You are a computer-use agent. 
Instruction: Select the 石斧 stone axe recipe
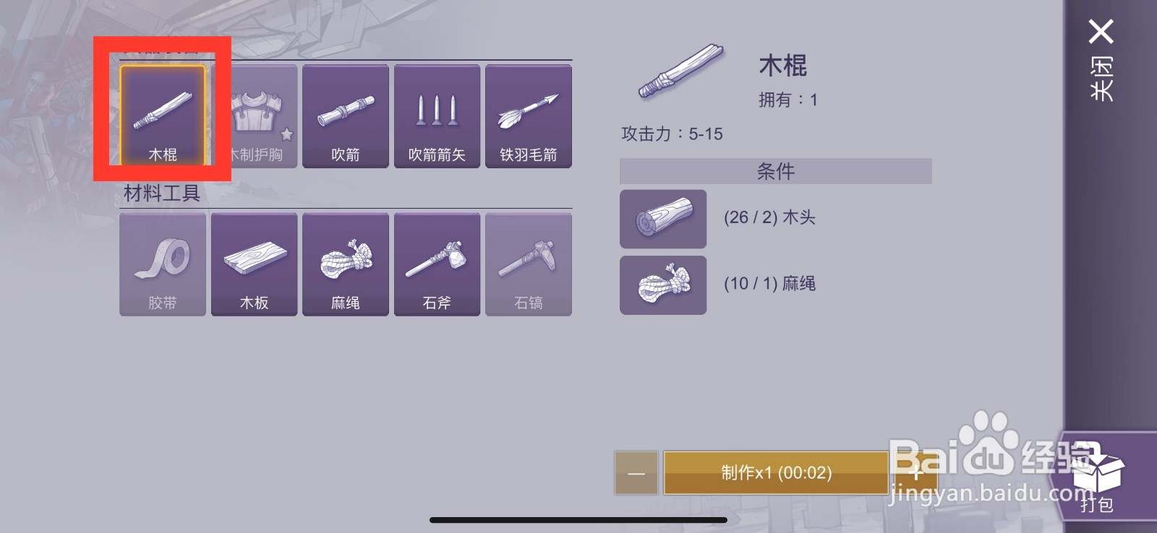pos(437,264)
